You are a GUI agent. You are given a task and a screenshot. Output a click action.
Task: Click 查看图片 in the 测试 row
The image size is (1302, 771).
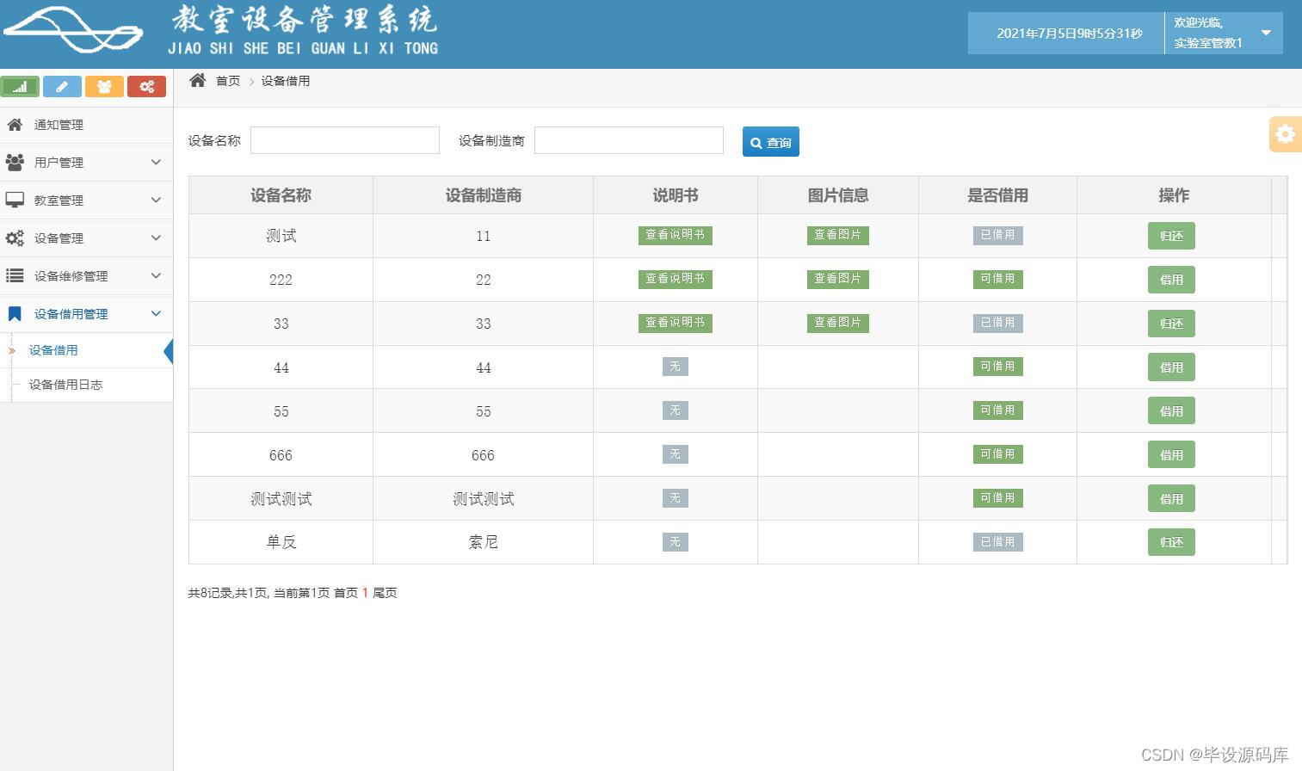click(x=837, y=235)
